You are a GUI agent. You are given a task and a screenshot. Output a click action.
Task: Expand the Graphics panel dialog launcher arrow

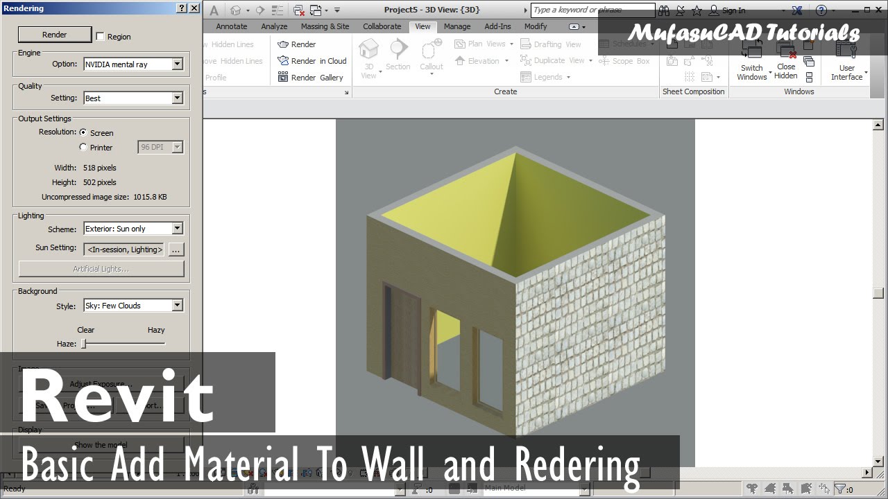347,92
